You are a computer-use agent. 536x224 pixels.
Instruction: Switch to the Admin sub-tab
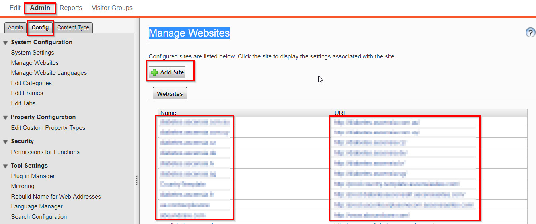pos(16,27)
